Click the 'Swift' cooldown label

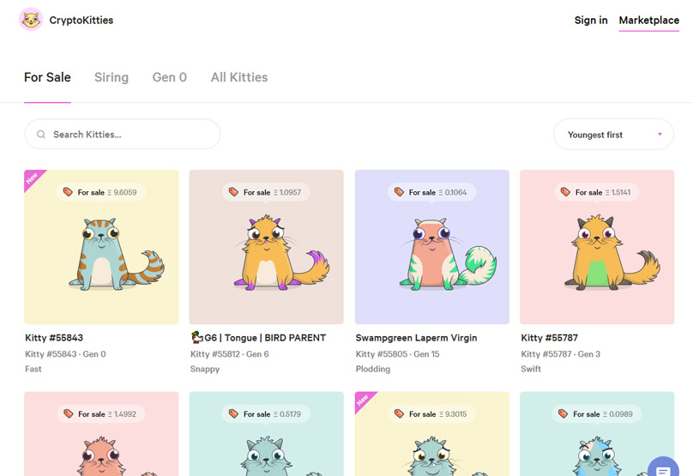(x=531, y=369)
